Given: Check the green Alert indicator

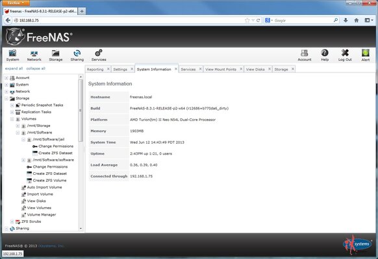Looking at the screenshot, I should [x=366, y=55].
